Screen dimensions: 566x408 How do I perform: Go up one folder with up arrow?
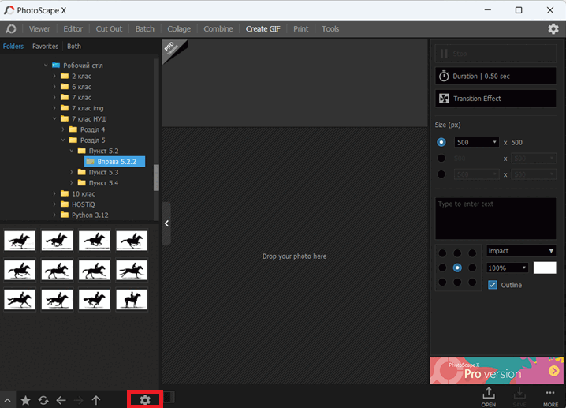[96, 400]
